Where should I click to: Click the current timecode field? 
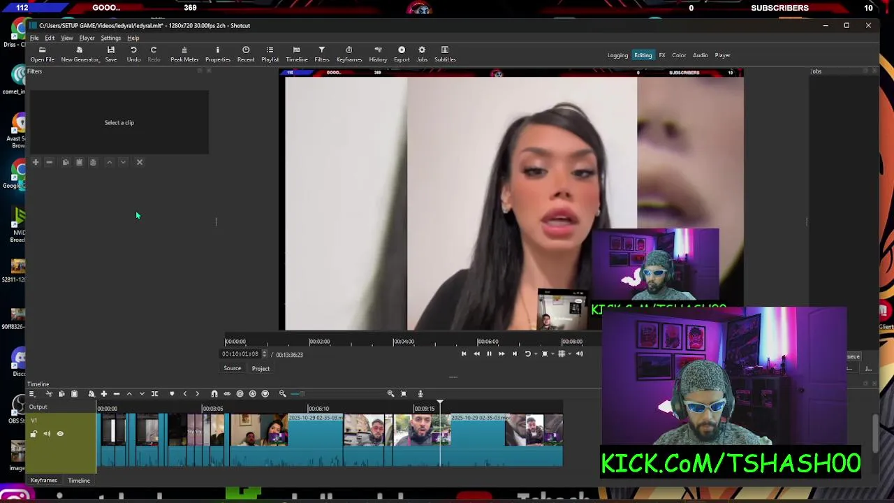240,354
